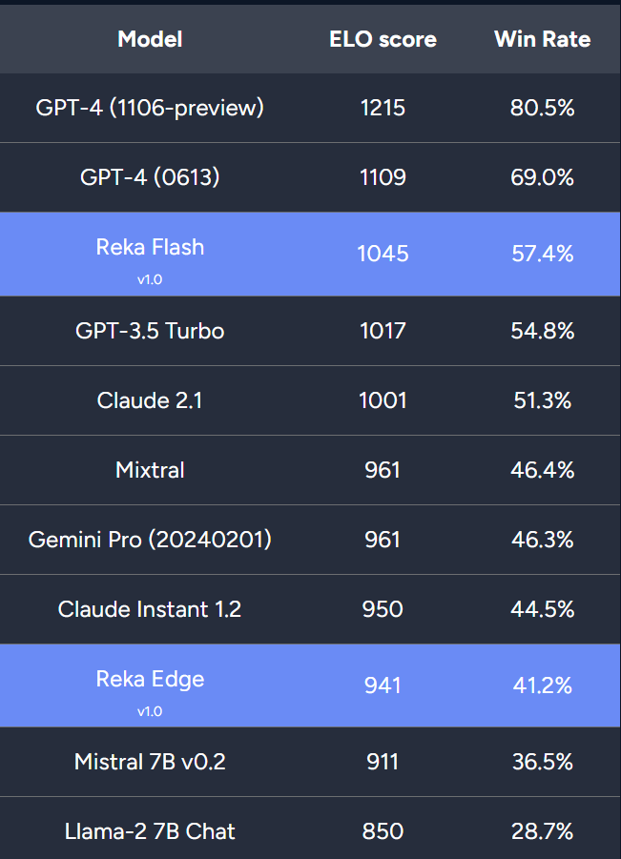
Task: Click the Model column header
Action: pos(150,39)
